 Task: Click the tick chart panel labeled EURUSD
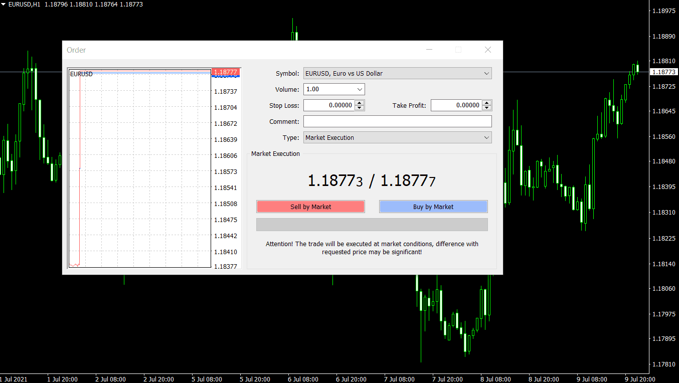point(139,170)
